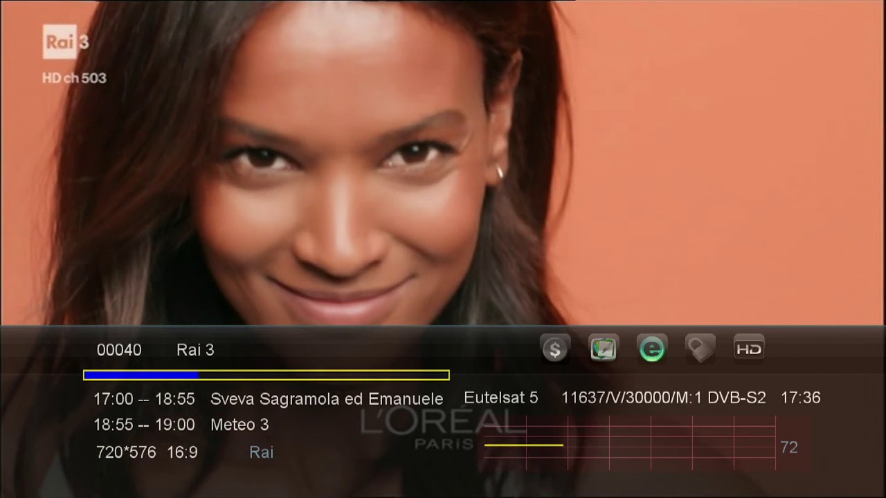
Task: Select the Eutelsat 5 satellite name
Action: (x=500, y=398)
